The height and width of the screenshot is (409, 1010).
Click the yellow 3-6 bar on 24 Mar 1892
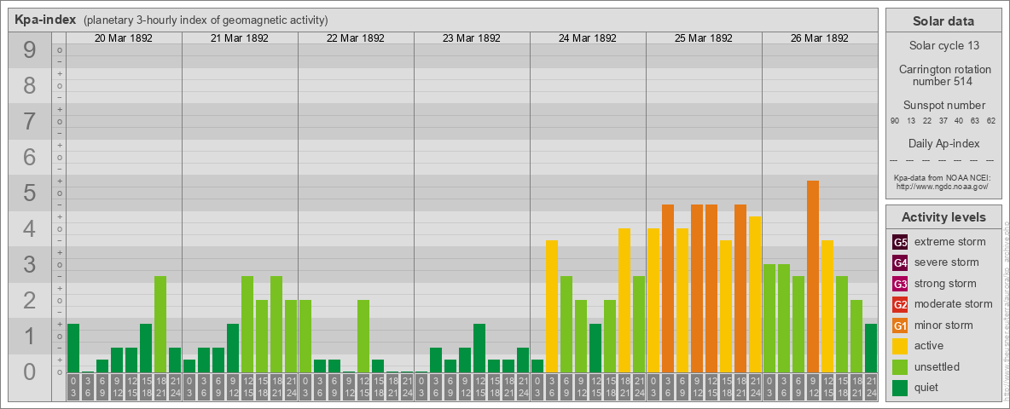551,306
